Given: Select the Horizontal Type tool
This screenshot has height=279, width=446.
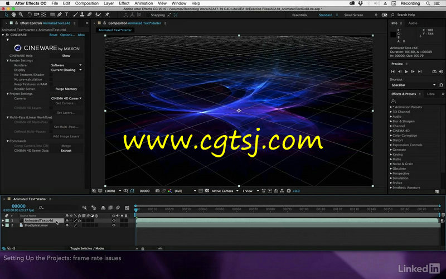Looking at the screenshot, I should 66,15.
